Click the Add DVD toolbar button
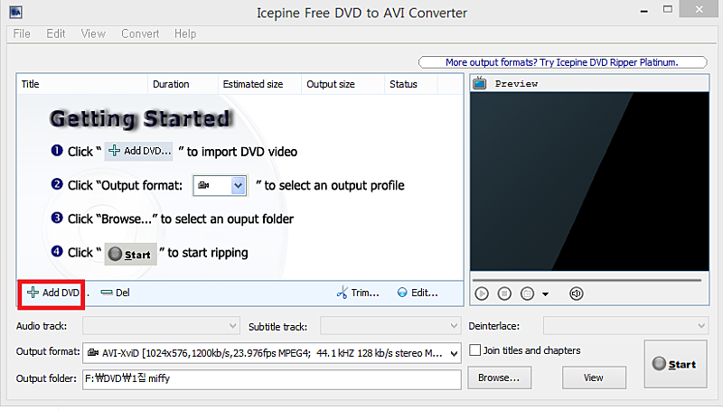This screenshot has width=723, height=410. click(x=52, y=293)
